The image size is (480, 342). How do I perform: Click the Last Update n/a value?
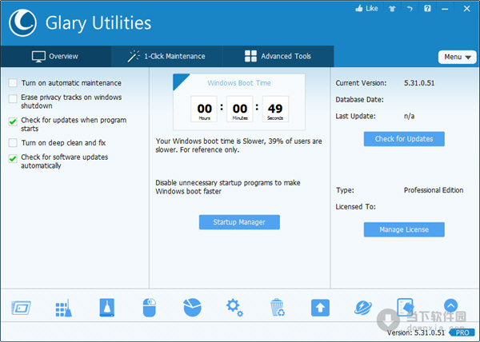(409, 116)
